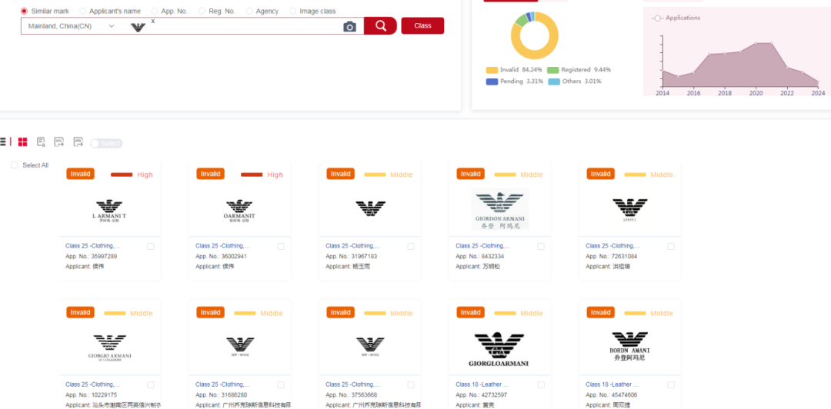This screenshot has height=409, width=831.
Task: Click the Registered legend green swatch
Action: 552,70
